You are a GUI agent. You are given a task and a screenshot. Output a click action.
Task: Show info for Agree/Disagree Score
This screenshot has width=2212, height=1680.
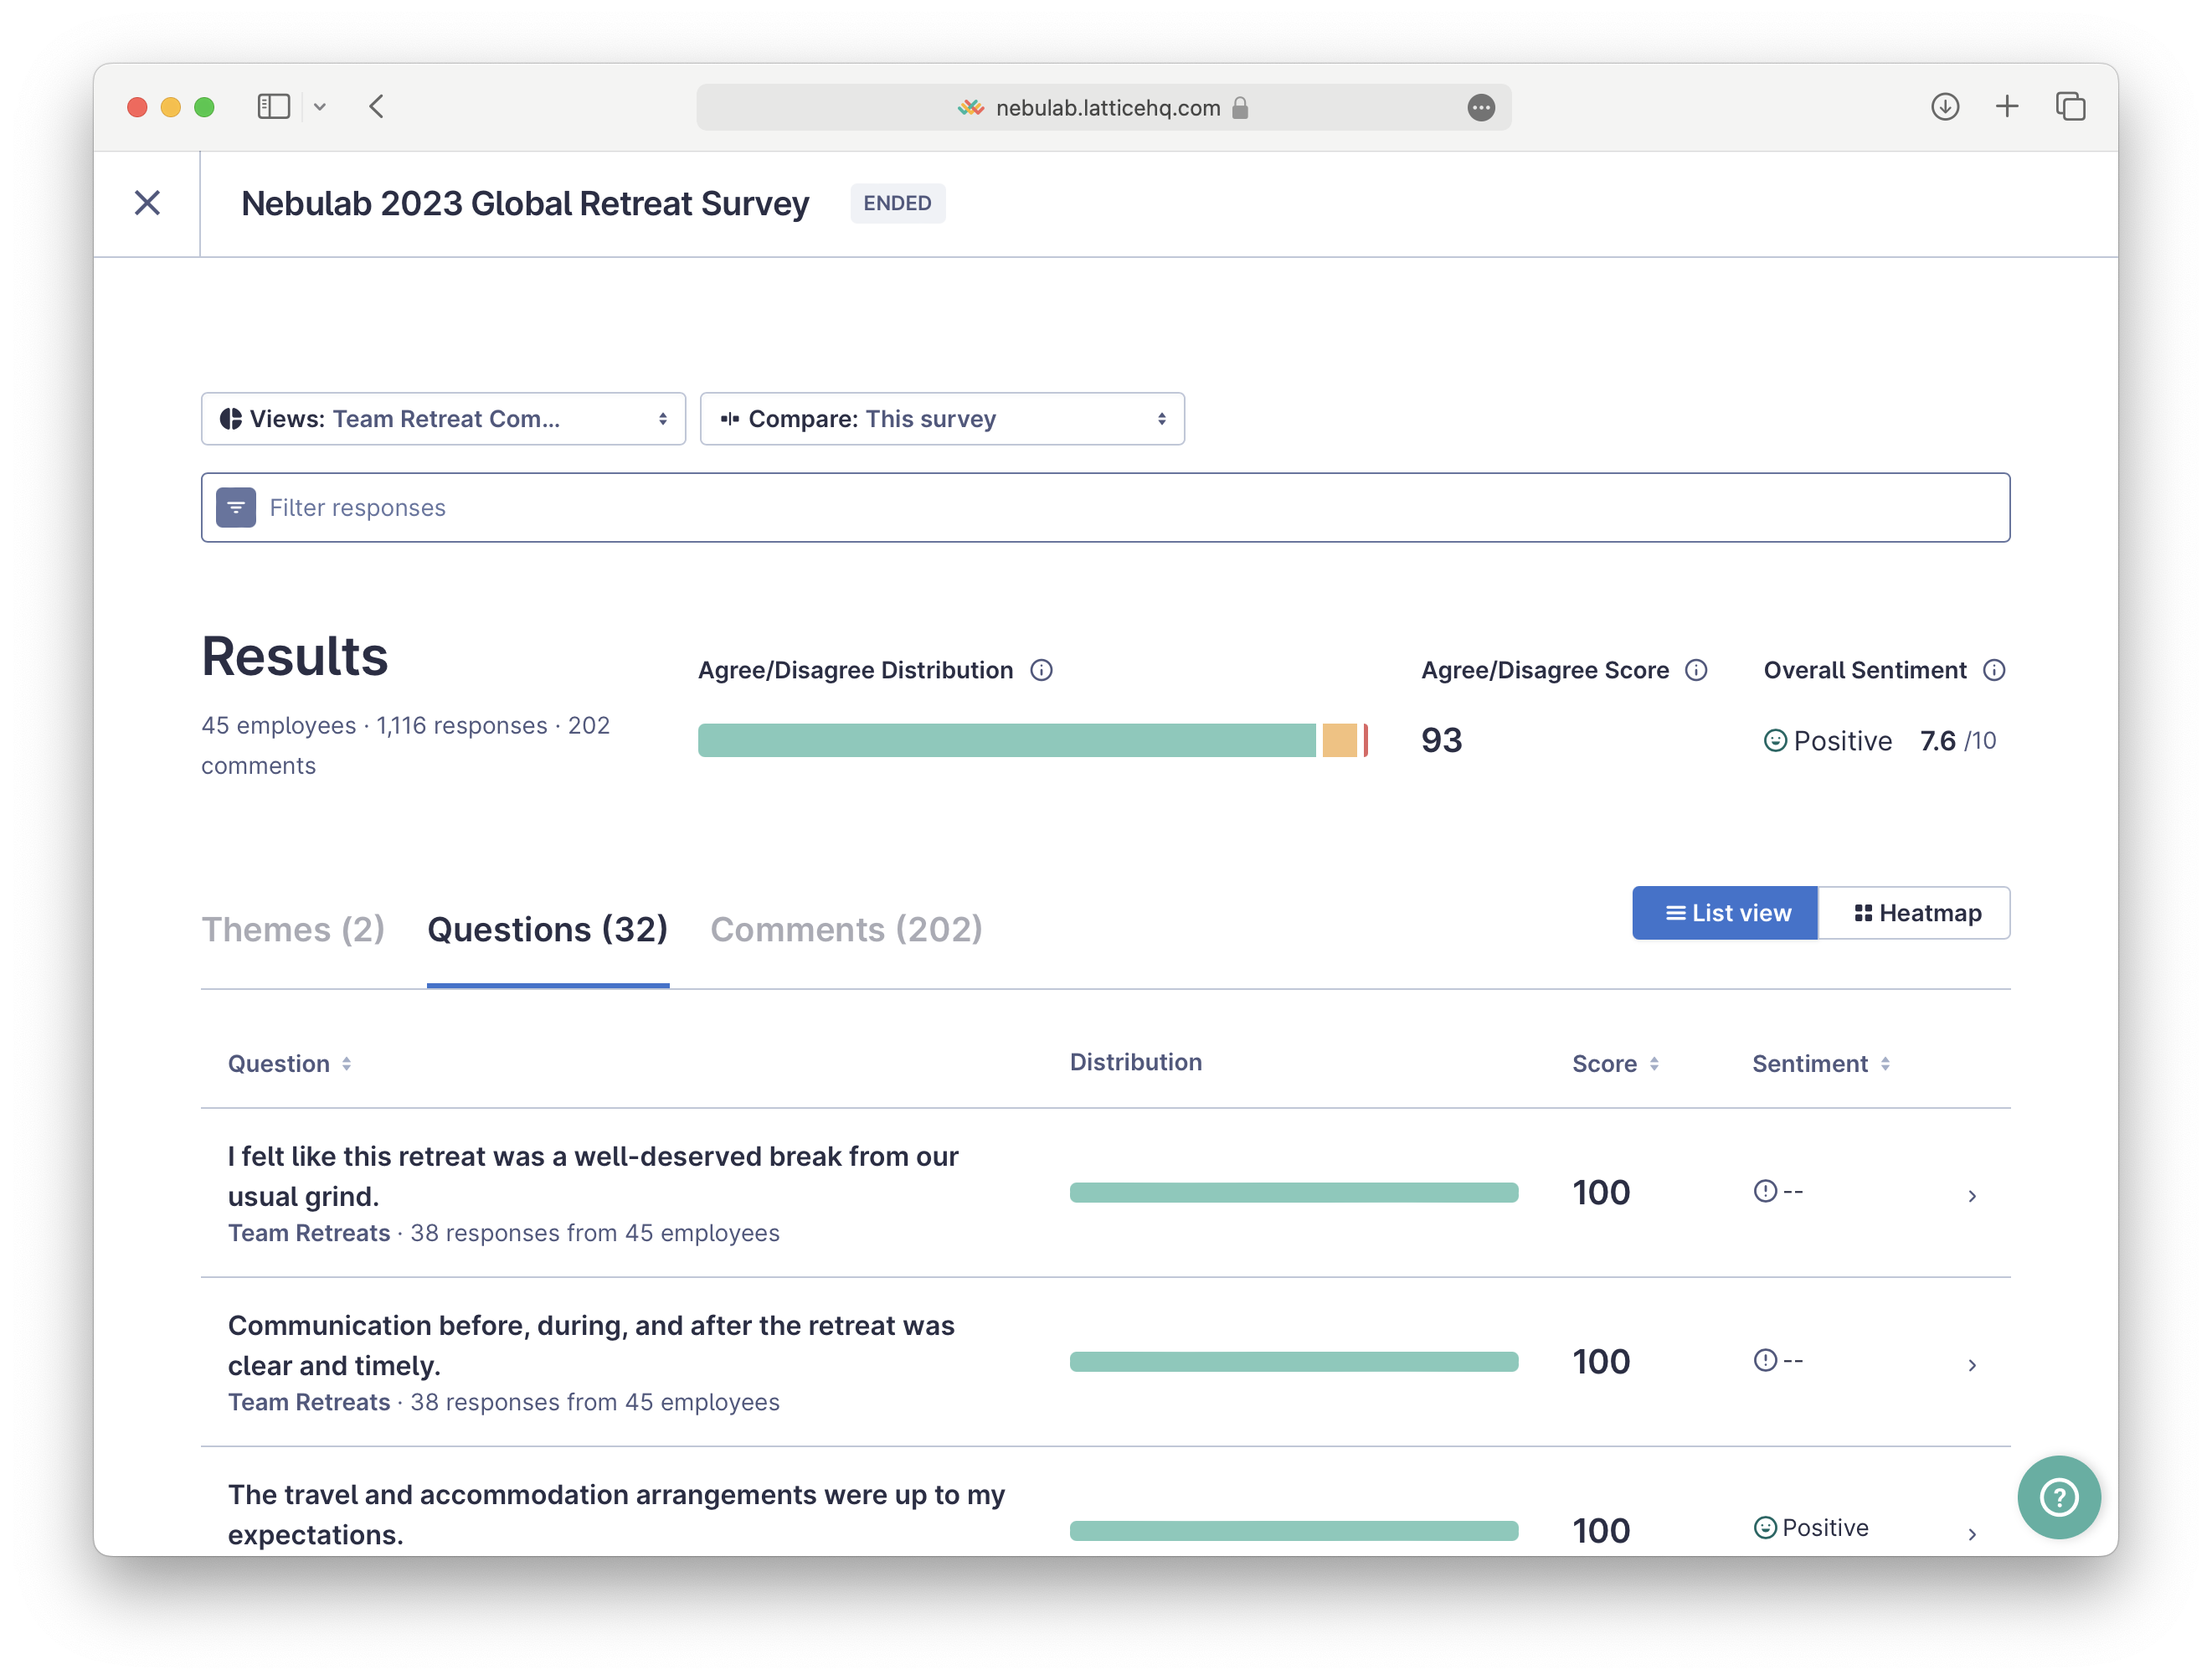pyautogui.click(x=1696, y=670)
